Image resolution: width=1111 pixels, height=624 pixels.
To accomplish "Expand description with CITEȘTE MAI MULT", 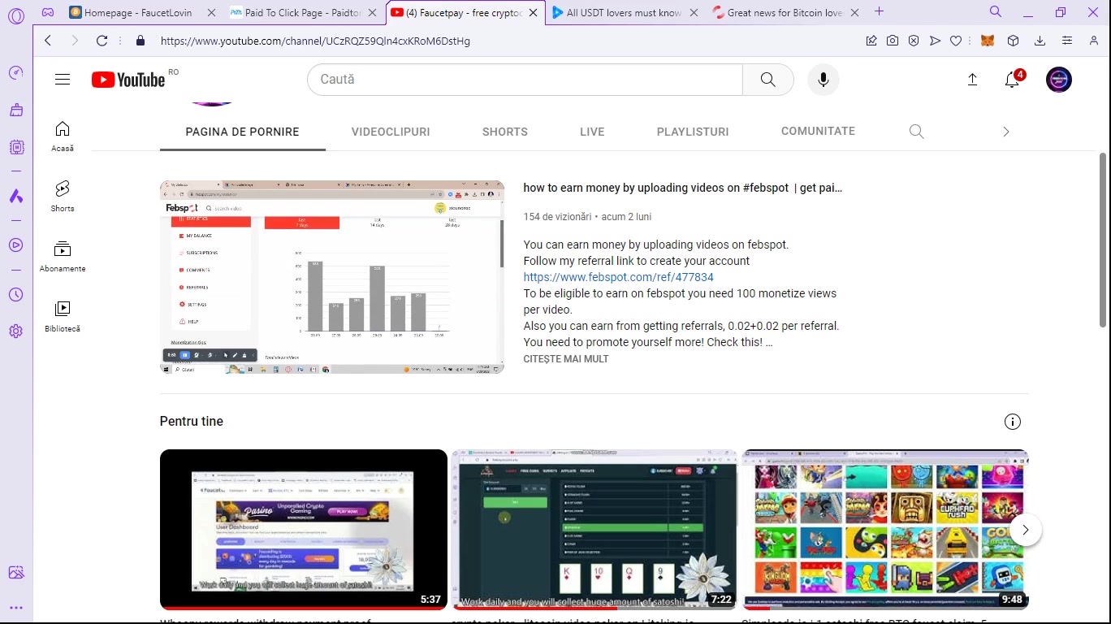I will point(566,359).
